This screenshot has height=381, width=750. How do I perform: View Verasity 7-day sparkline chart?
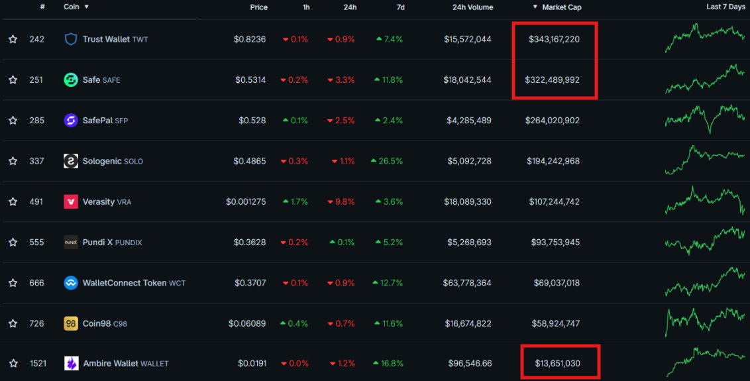pyautogui.click(x=704, y=201)
